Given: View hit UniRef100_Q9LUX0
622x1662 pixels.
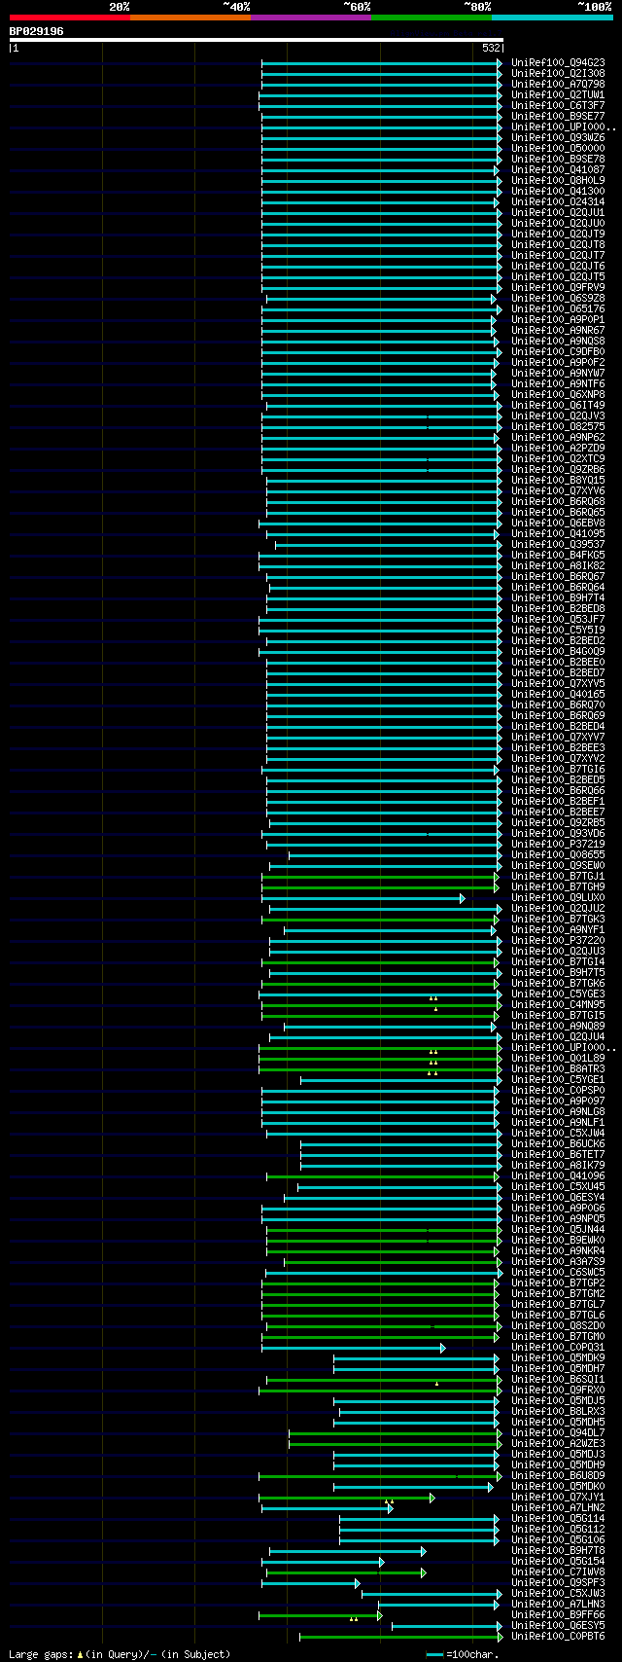Looking at the screenshot, I should click(x=558, y=897).
